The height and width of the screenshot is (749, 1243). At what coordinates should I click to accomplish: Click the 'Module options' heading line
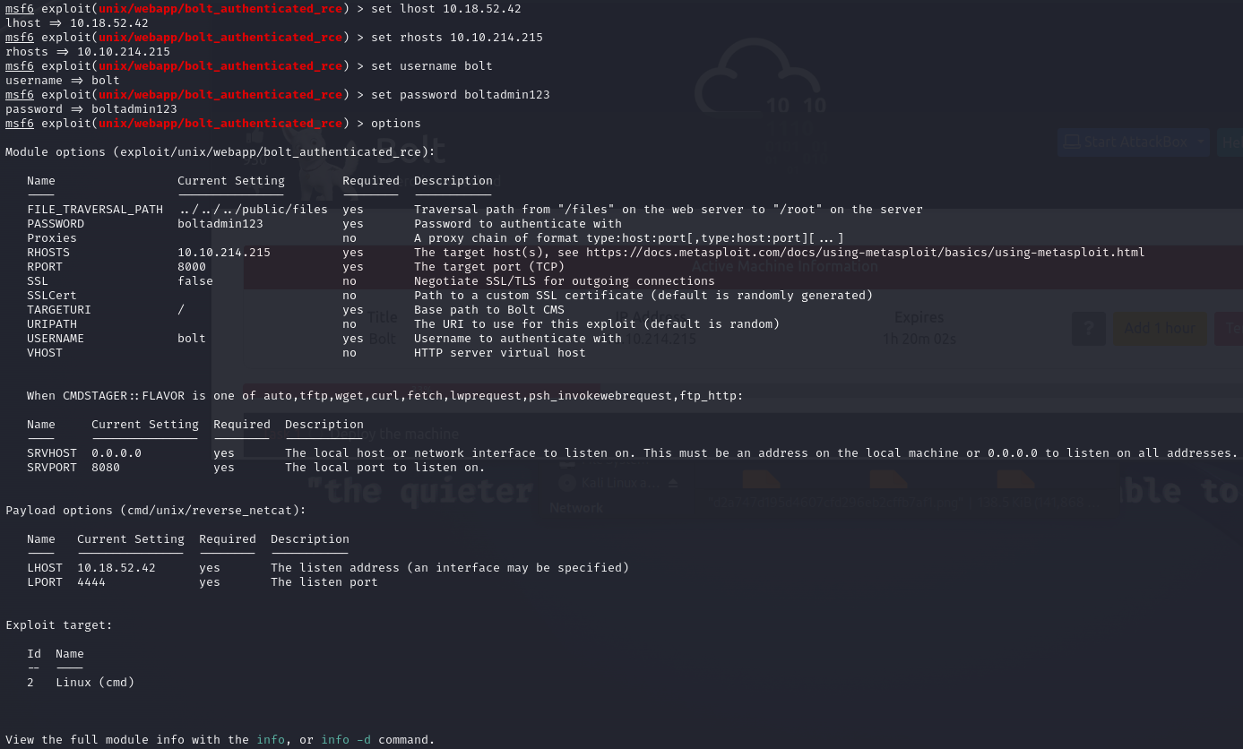[220, 152]
